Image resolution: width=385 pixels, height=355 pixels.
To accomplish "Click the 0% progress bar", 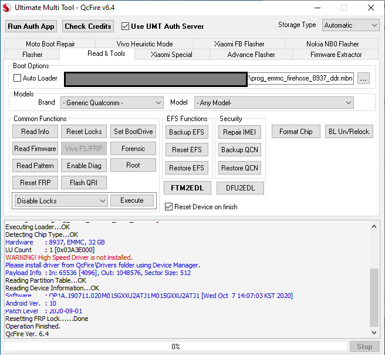I will click(175, 346).
